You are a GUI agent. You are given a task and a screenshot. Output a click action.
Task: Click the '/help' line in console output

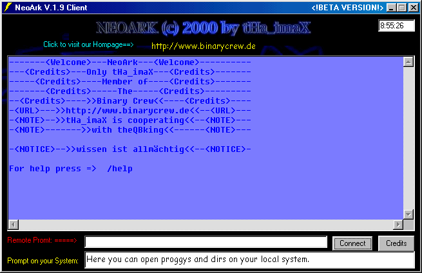coord(71,169)
